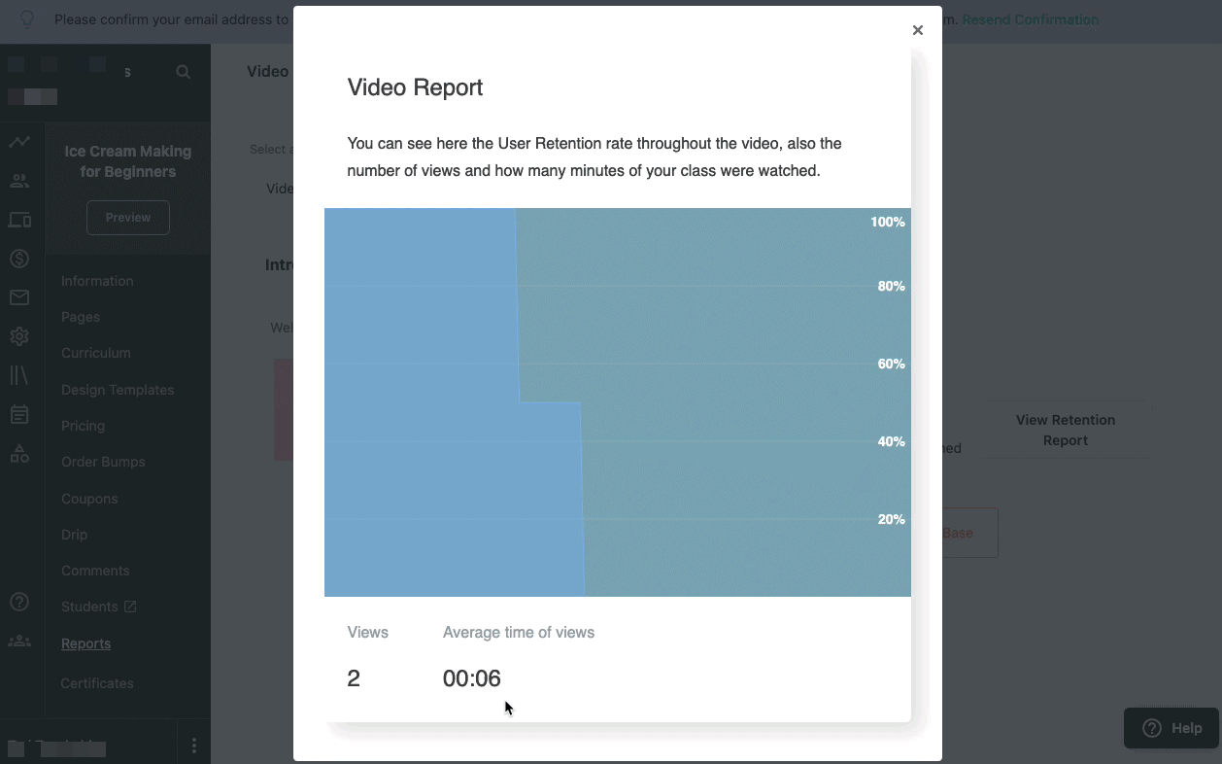Dismiss the Video Report dialog with the X
This screenshot has width=1222, height=764.
[917, 30]
